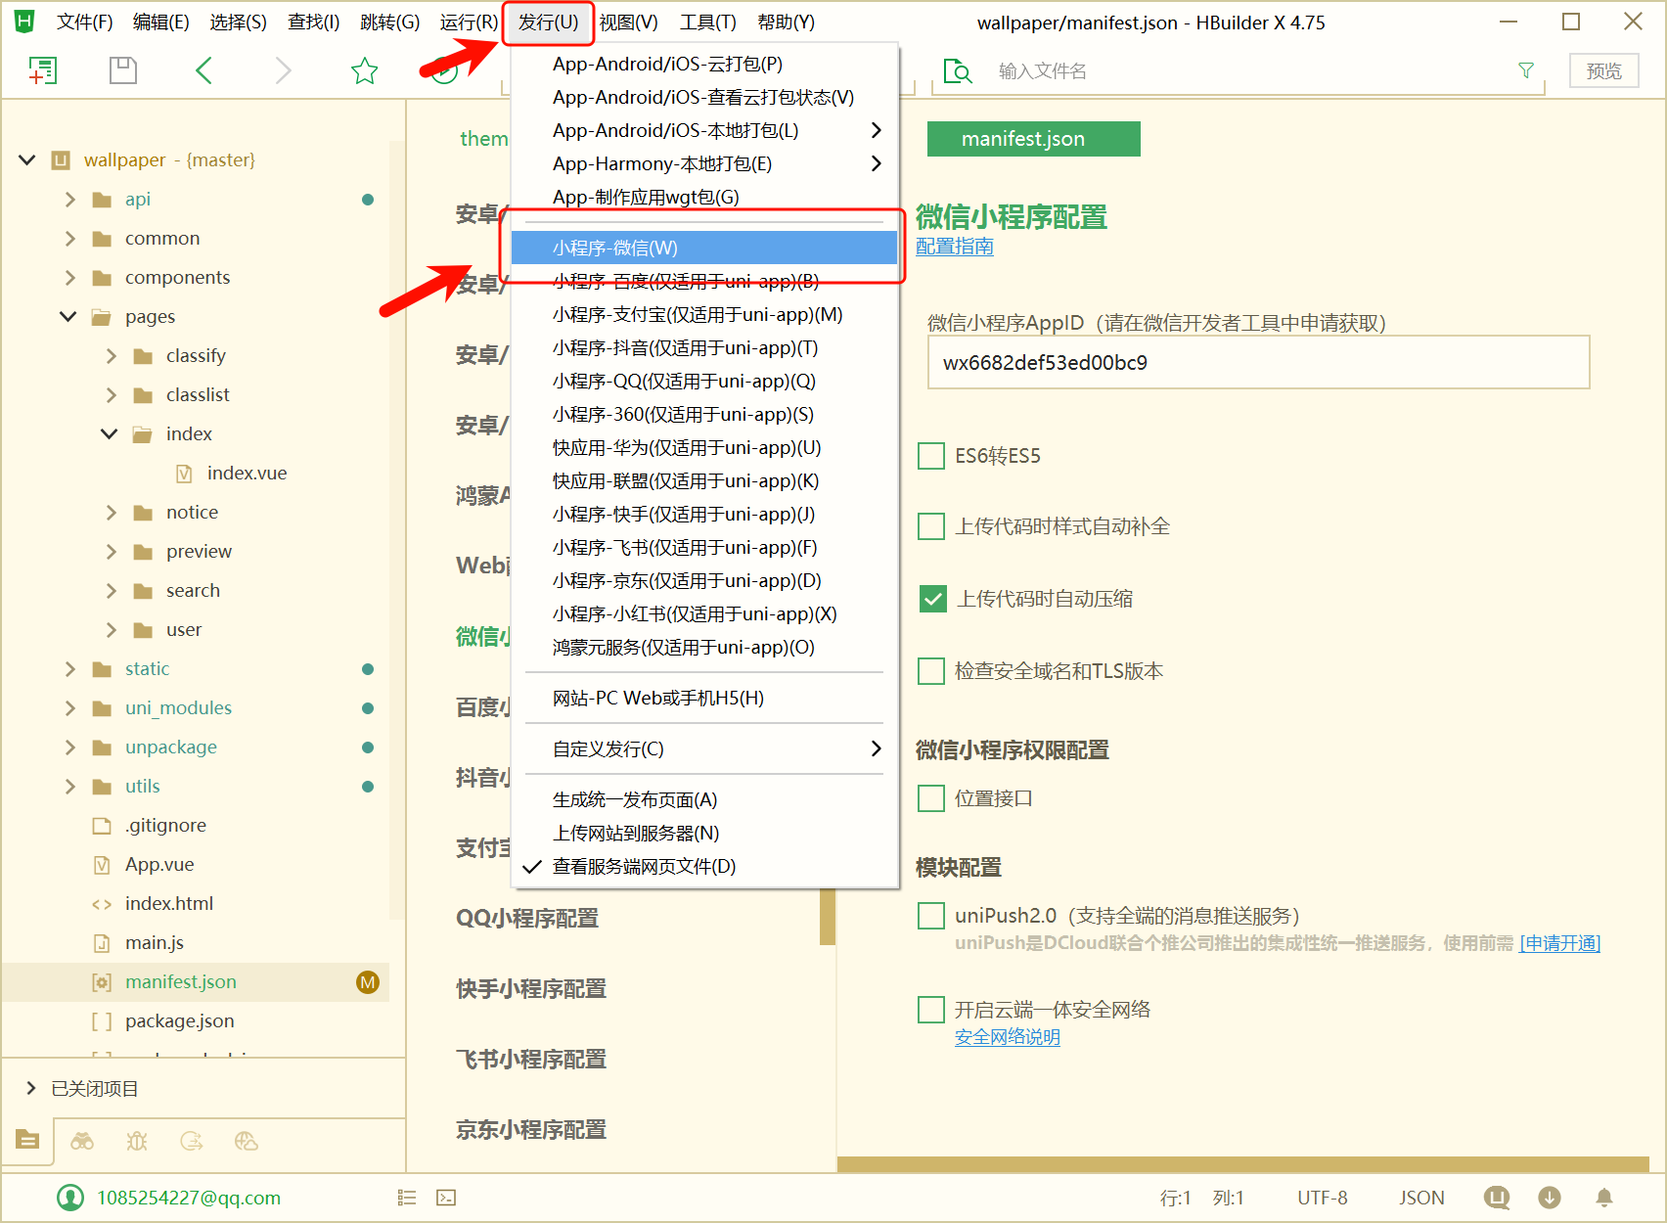Go back using the left arrow icon

point(203,70)
